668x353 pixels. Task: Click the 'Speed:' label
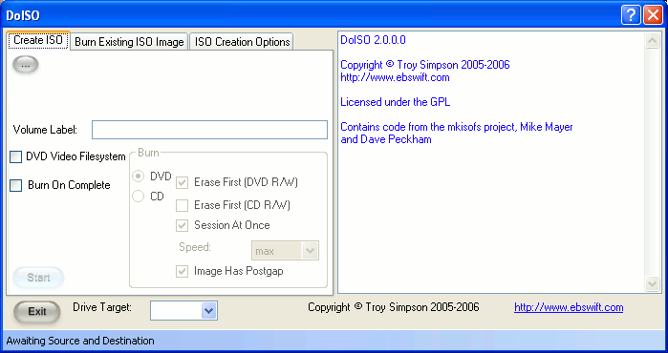click(x=195, y=247)
